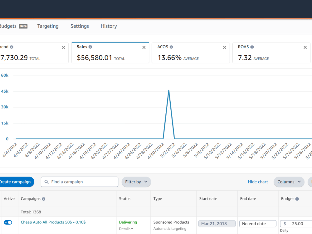
Task: Select the ROAS metric card
Action: pos(271,53)
